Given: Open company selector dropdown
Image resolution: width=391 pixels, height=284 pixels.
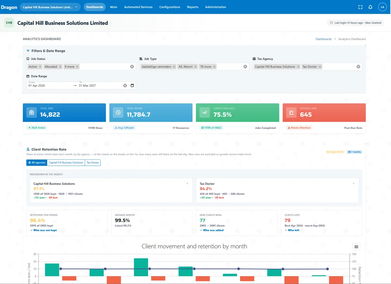Looking at the screenshot, I should (x=50, y=7).
